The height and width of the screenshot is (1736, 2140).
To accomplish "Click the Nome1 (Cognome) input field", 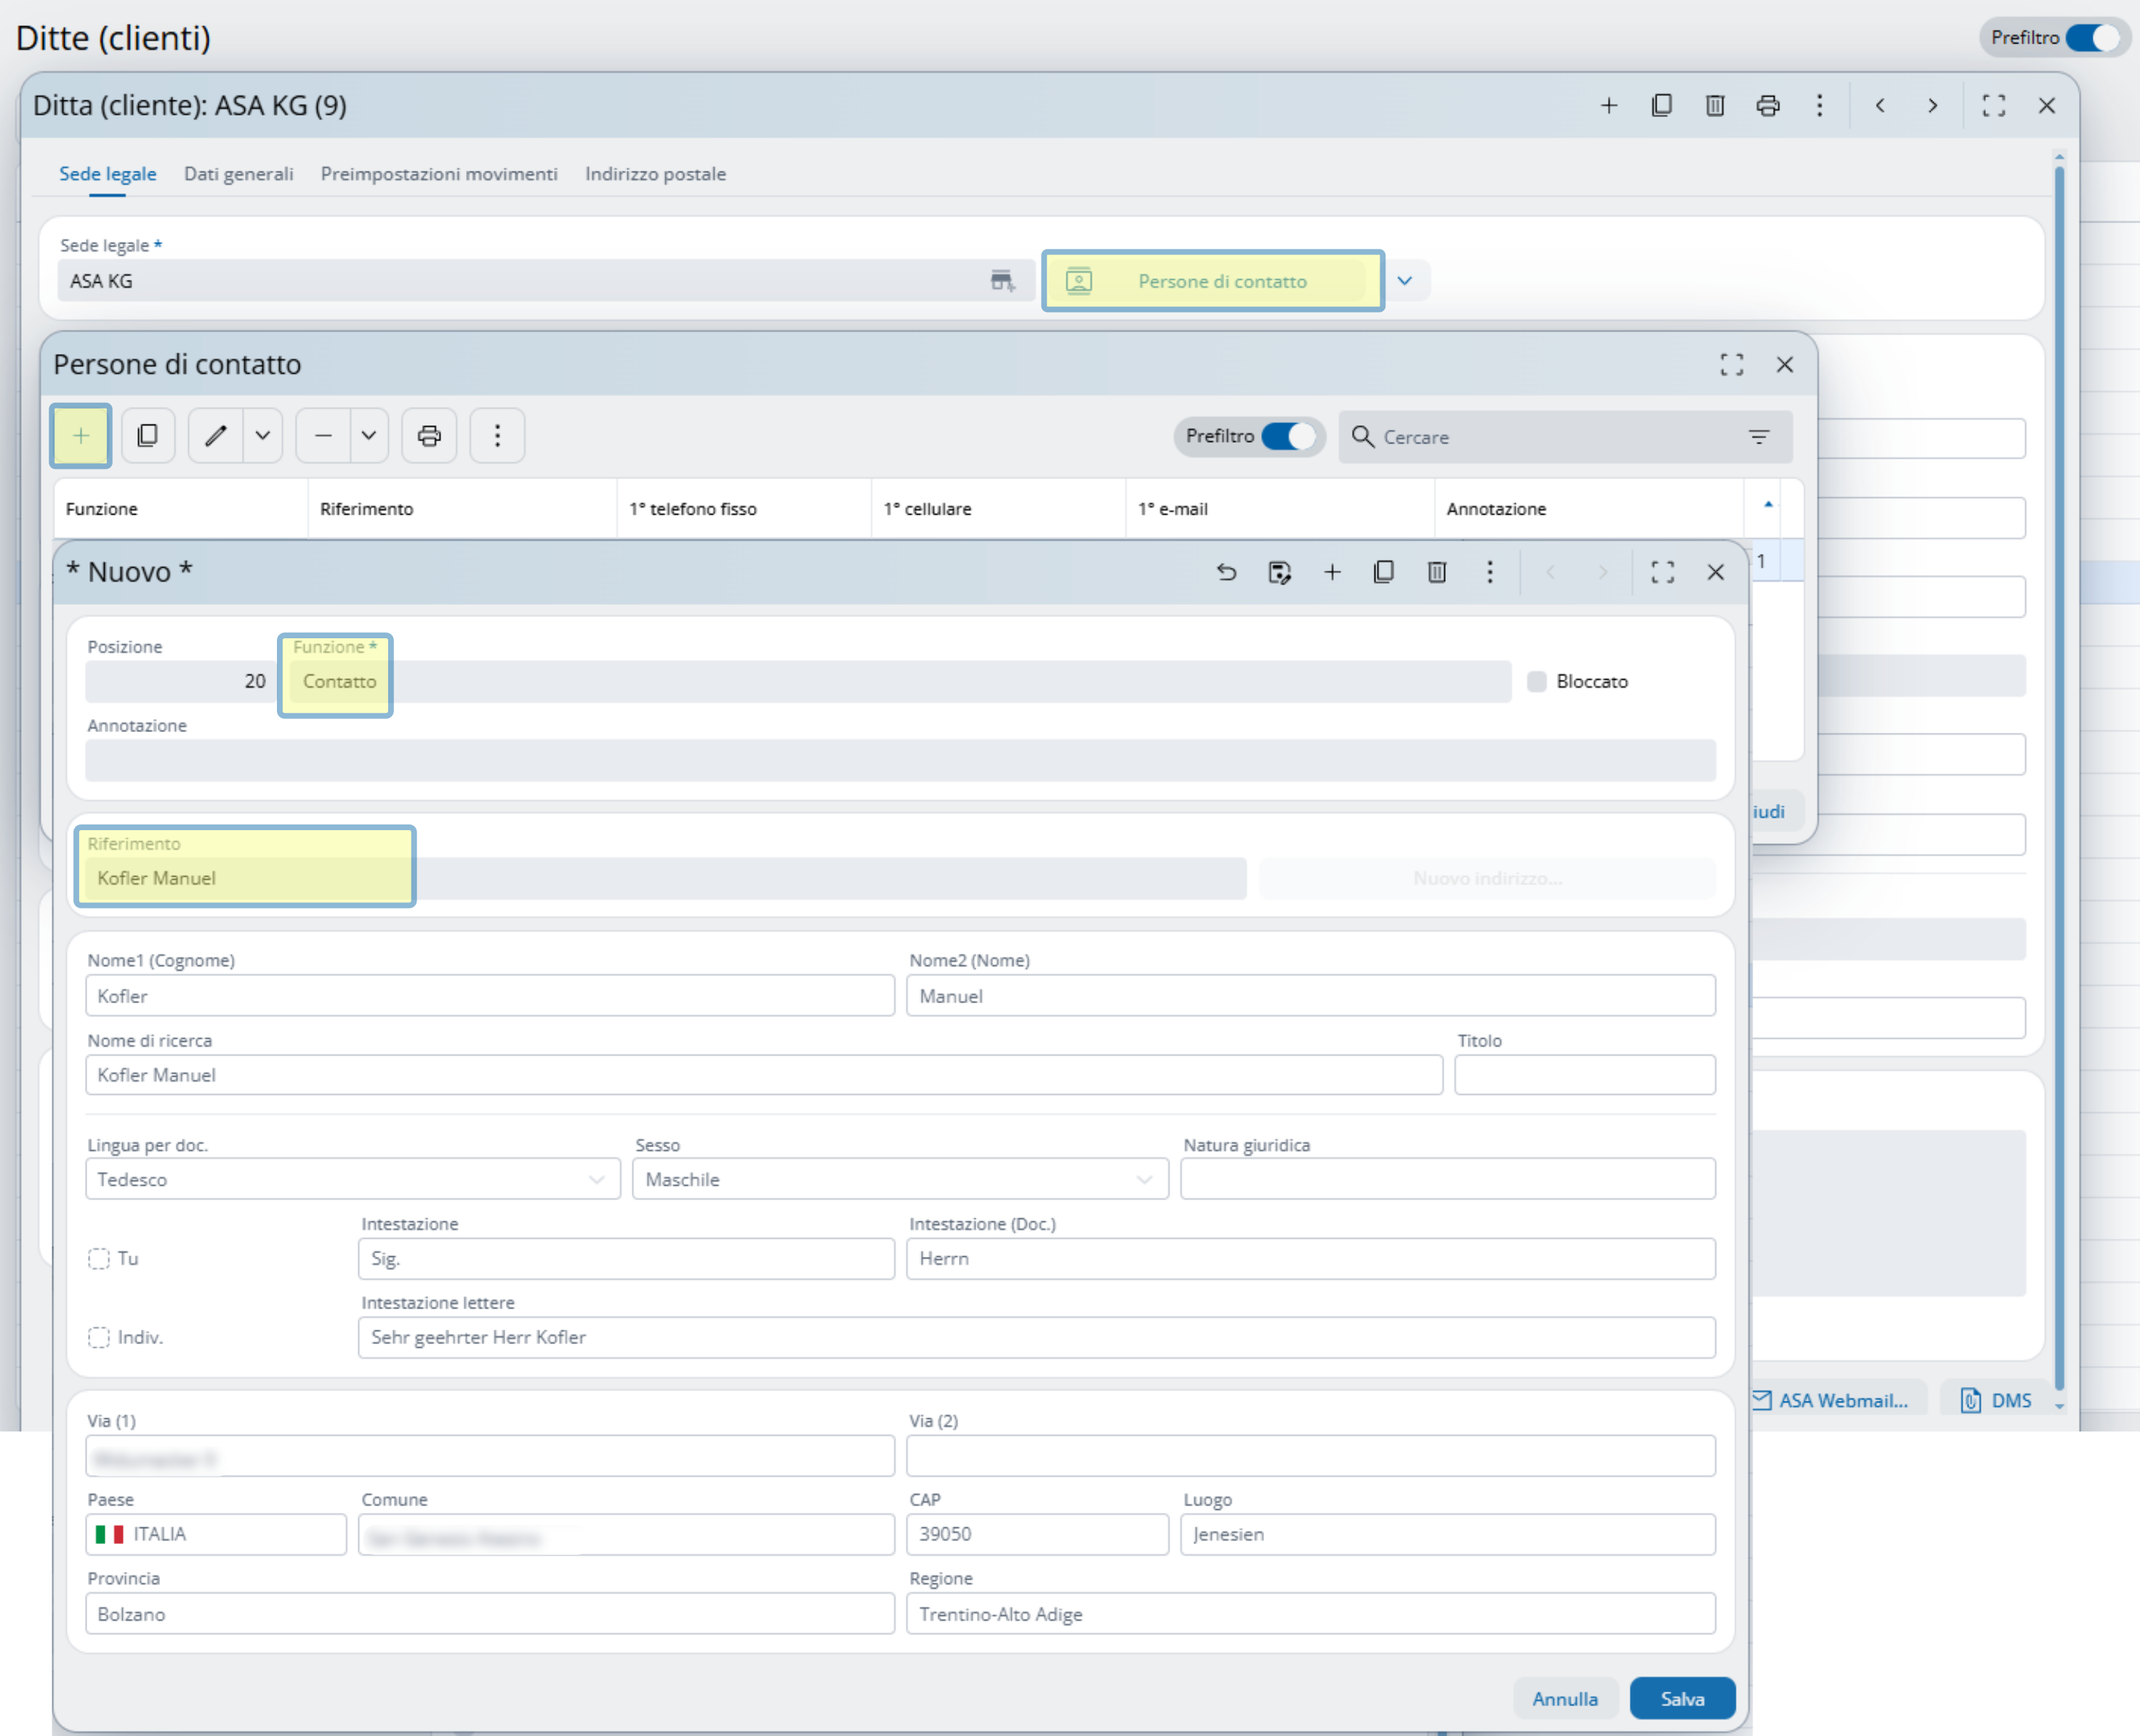I will [490, 996].
